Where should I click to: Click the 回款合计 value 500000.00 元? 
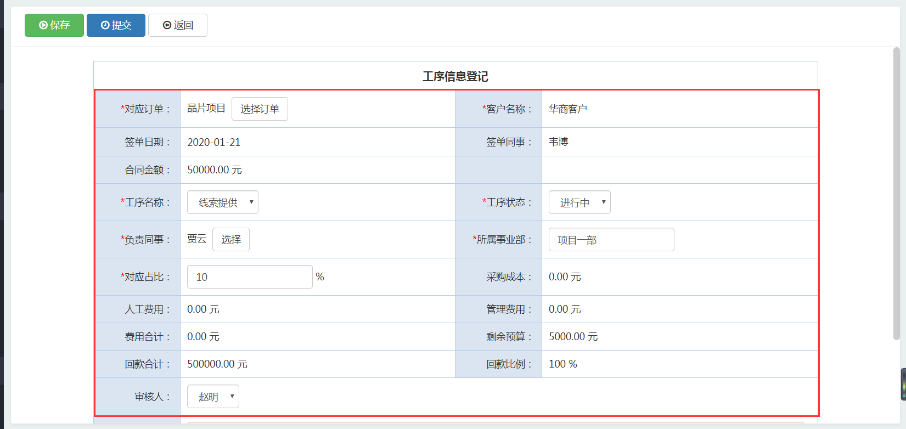[x=217, y=364]
